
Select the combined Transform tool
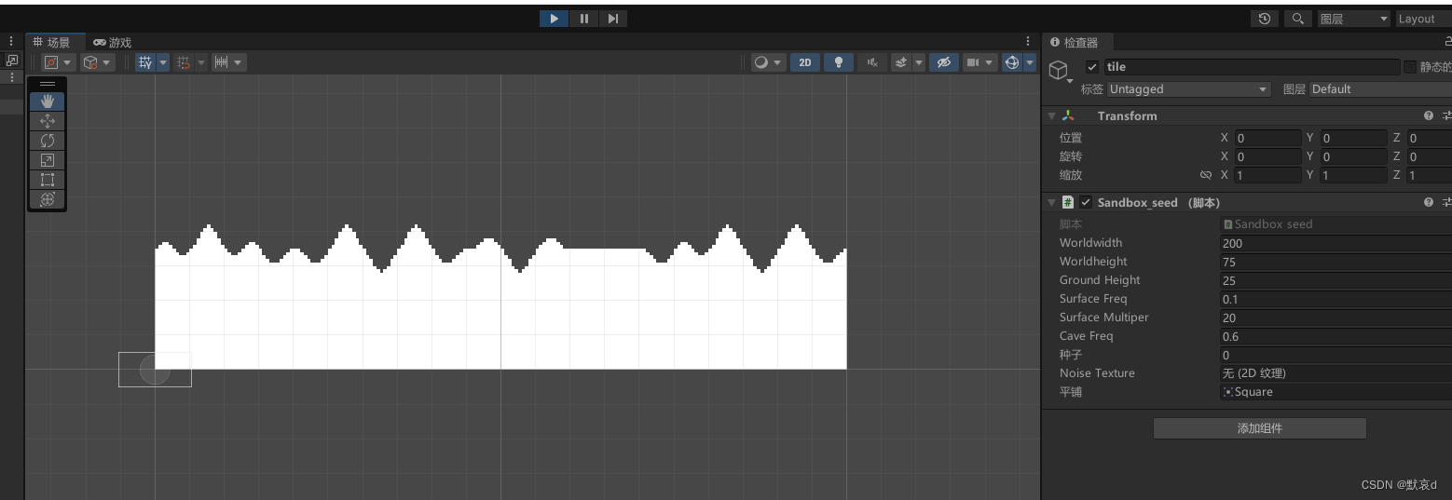click(48, 199)
